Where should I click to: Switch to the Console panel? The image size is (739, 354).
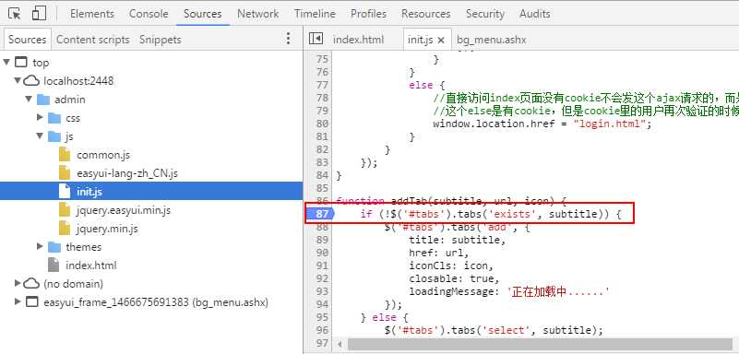tap(149, 14)
